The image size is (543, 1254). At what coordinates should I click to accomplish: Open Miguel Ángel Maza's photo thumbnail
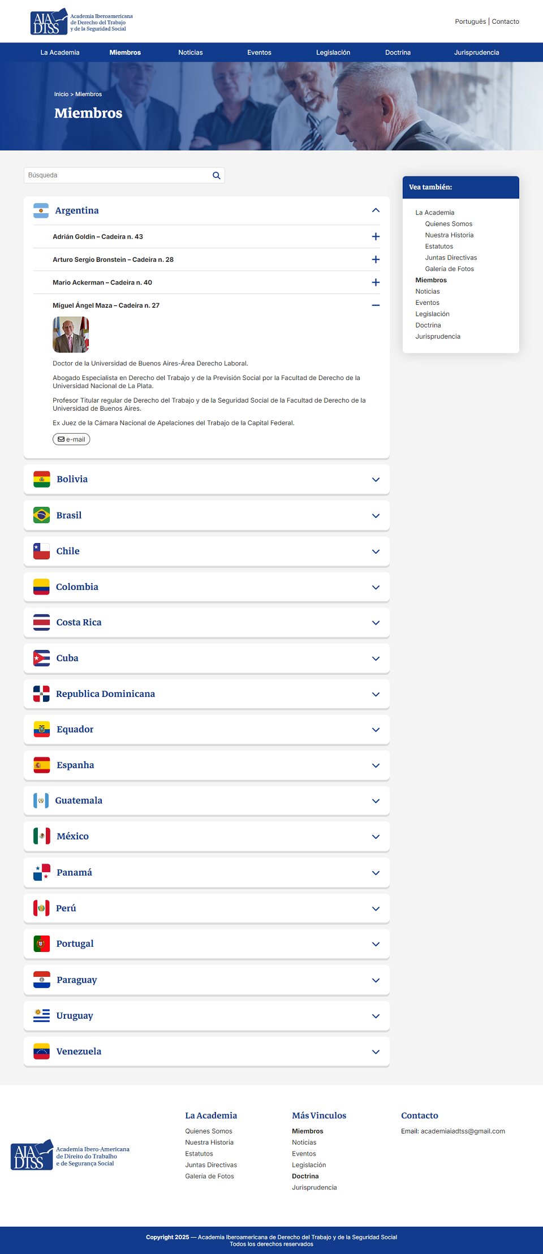click(x=71, y=335)
